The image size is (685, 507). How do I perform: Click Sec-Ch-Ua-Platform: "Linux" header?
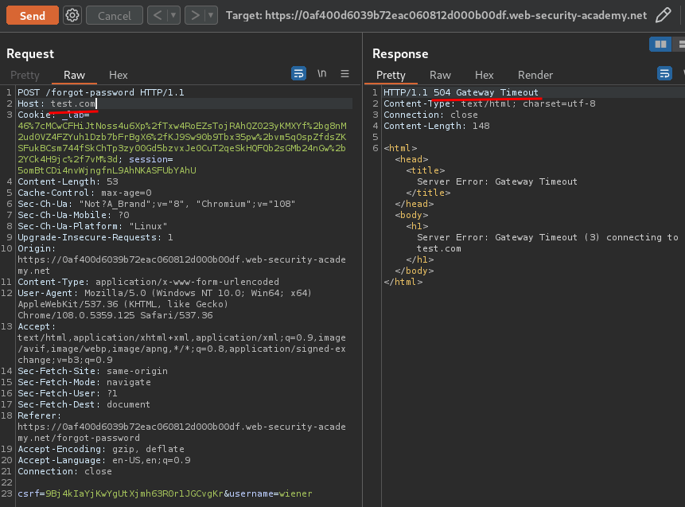(92, 226)
